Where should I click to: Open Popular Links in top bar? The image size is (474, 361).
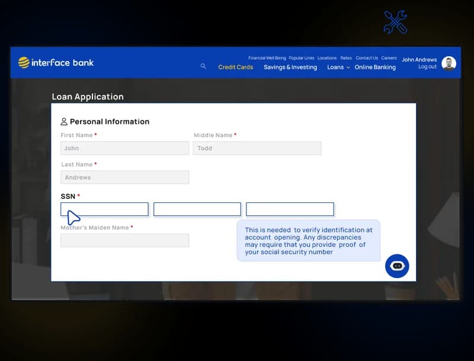tap(301, 58)
